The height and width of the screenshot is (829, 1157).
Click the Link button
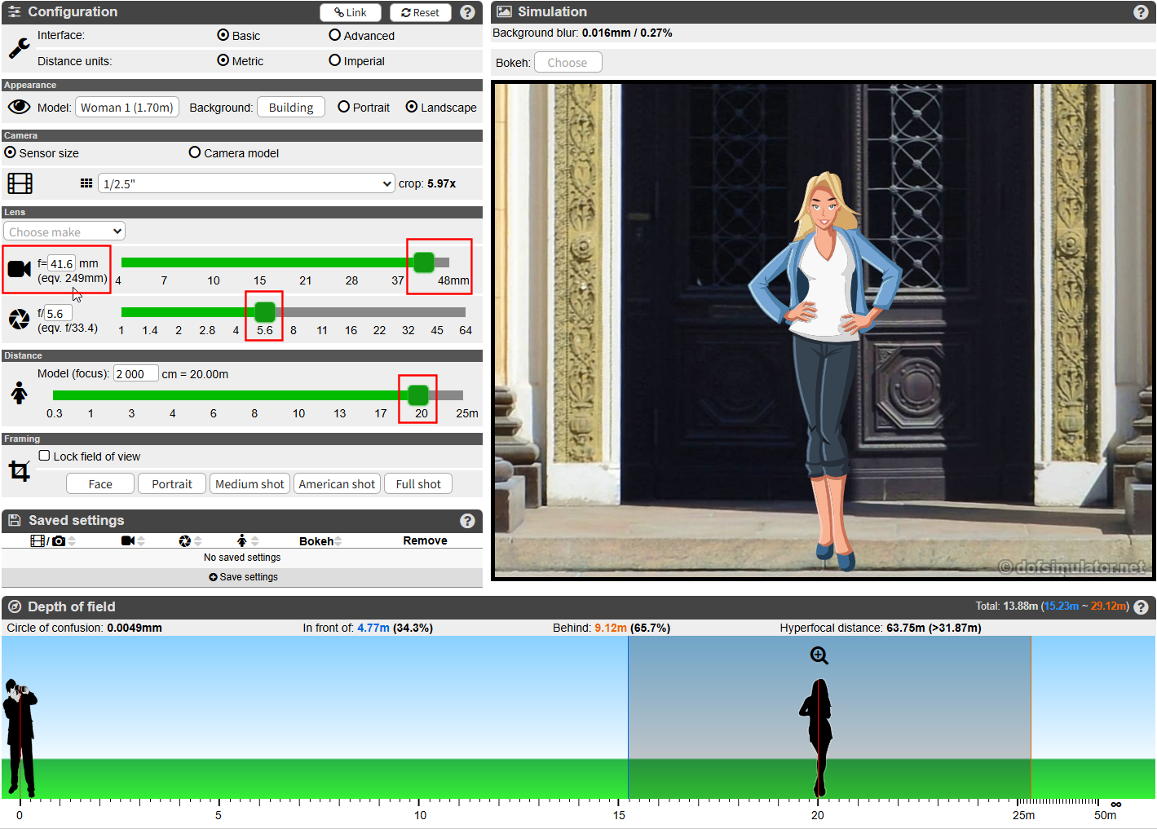(351, 12)
